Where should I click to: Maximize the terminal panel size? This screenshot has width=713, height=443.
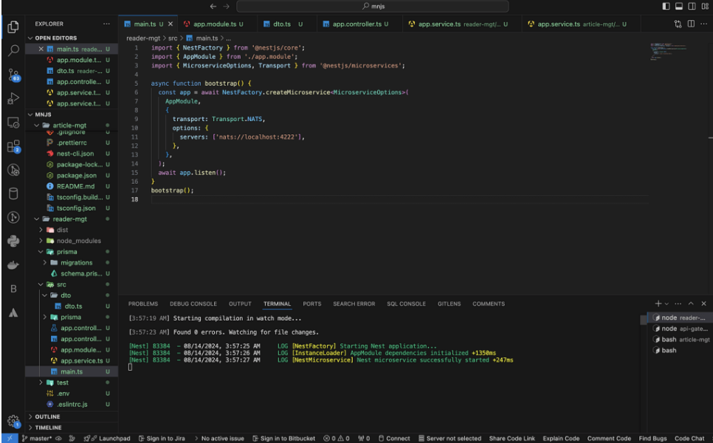click(x=691, y=303)
